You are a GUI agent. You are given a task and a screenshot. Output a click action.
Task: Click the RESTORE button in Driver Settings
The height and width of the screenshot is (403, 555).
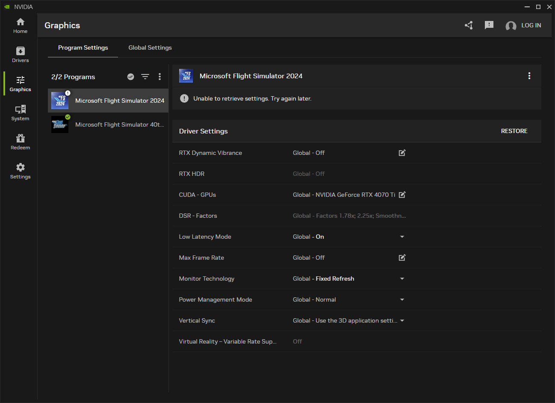[514, 131]
